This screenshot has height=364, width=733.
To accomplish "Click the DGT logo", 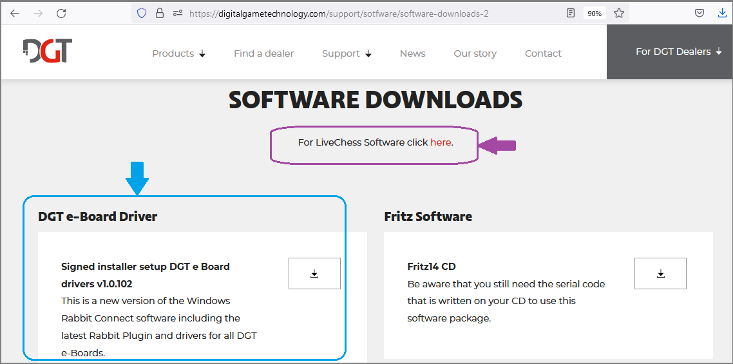I will tap(47, 51).
